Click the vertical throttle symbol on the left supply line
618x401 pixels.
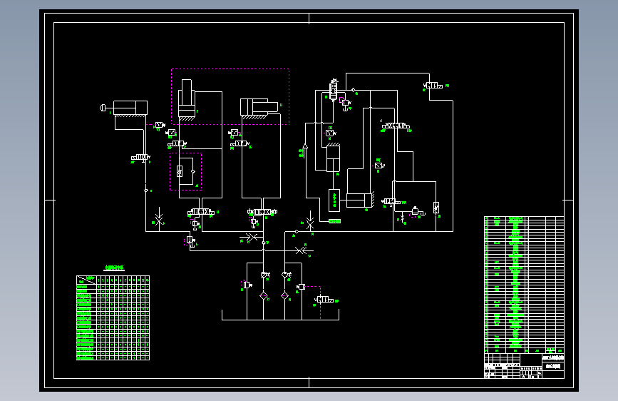(159, 218)
